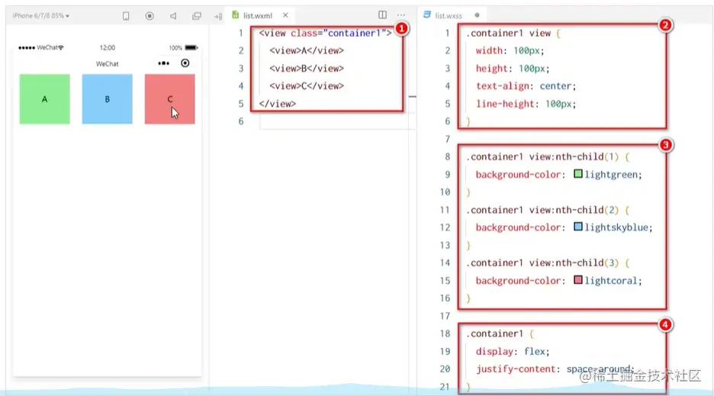Click line number 17 in list.wxss
This screenshot has width=714, height=396.
[445, 316]
